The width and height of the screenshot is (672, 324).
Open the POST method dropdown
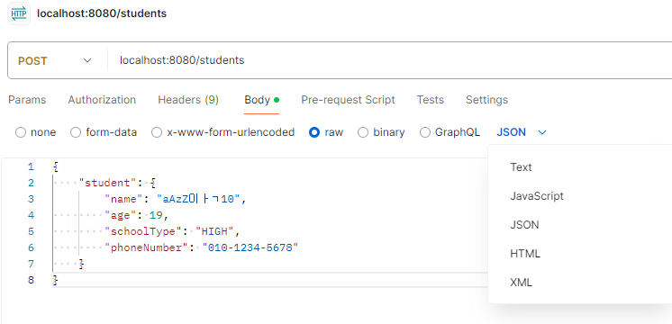click(x=55, y=61)
